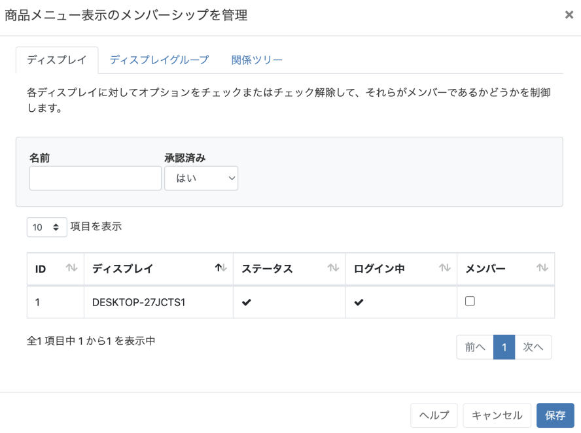This screenshot has width=581, height=433.
Task: Open the 10 項目を表示 page size selector
Action: point(46,227)
